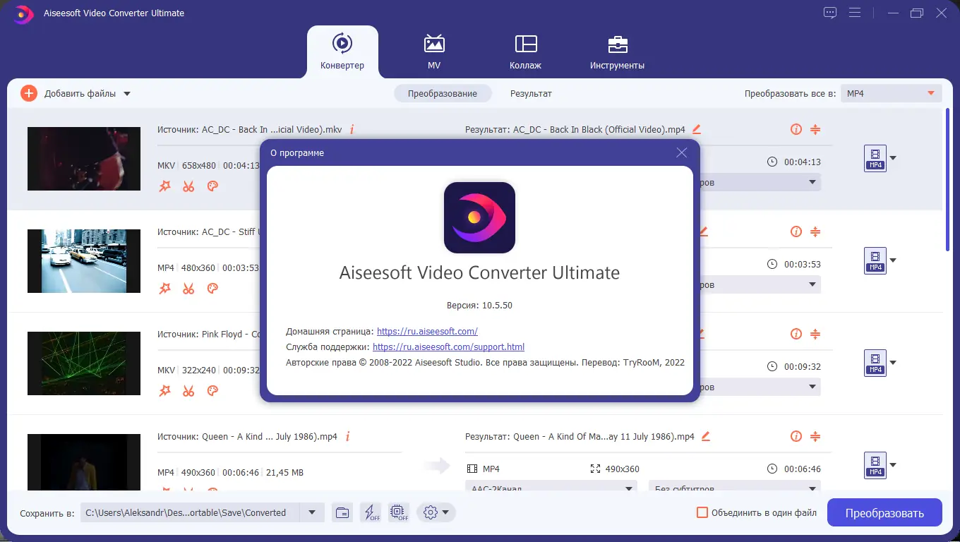Open MP4 format icon for 00:03:53 video
Image resolution: width=960 pixels, height=542 pixels.
(x=875, y=260)
